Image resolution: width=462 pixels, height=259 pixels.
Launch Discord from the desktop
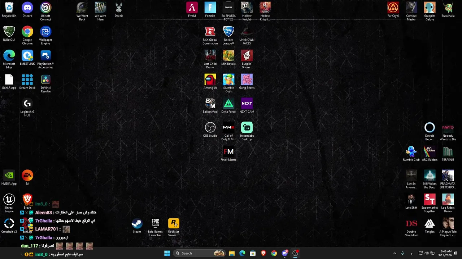tap(27, 10)
